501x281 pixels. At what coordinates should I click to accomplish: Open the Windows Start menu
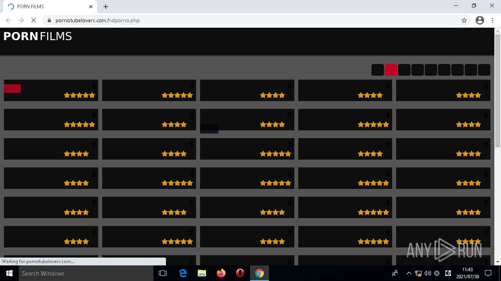pyautogui.click(x=9, y=273)
